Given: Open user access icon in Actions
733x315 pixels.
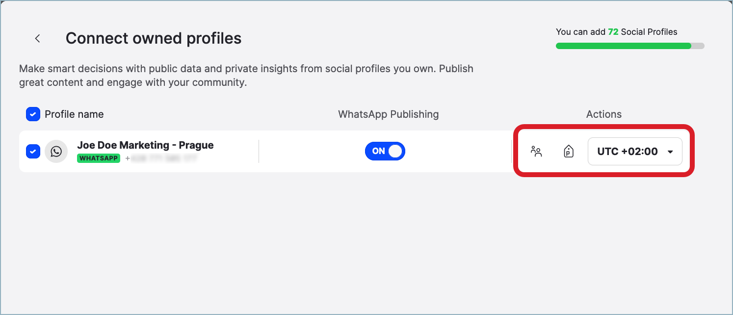Looking at the screenshot, I should tap(536, 152).
